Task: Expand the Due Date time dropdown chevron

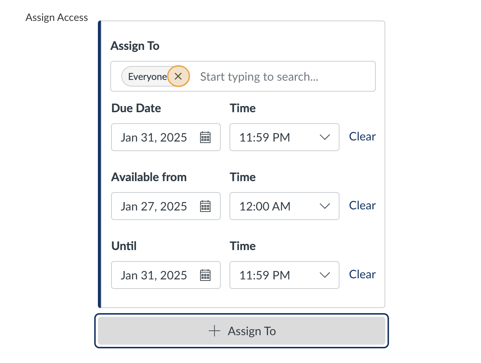Action: 324,137
